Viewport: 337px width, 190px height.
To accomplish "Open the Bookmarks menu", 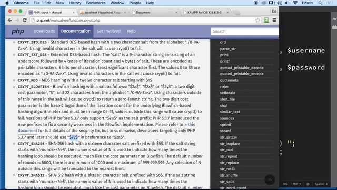I will [96, 3].
